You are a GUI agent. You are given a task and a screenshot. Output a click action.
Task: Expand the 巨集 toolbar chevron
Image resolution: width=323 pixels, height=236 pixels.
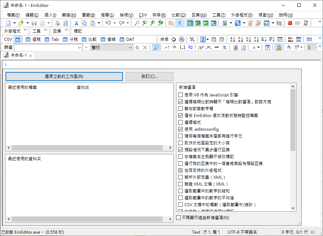66,30
